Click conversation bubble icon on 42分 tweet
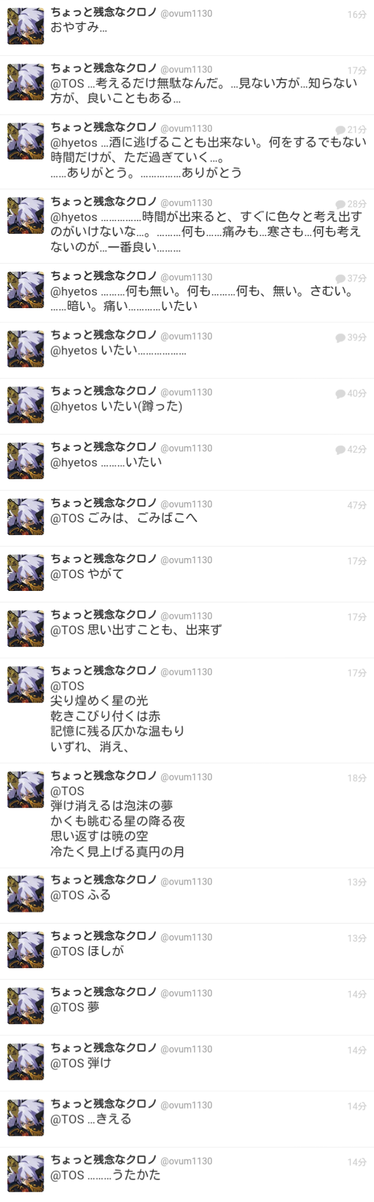 point(340,449)
